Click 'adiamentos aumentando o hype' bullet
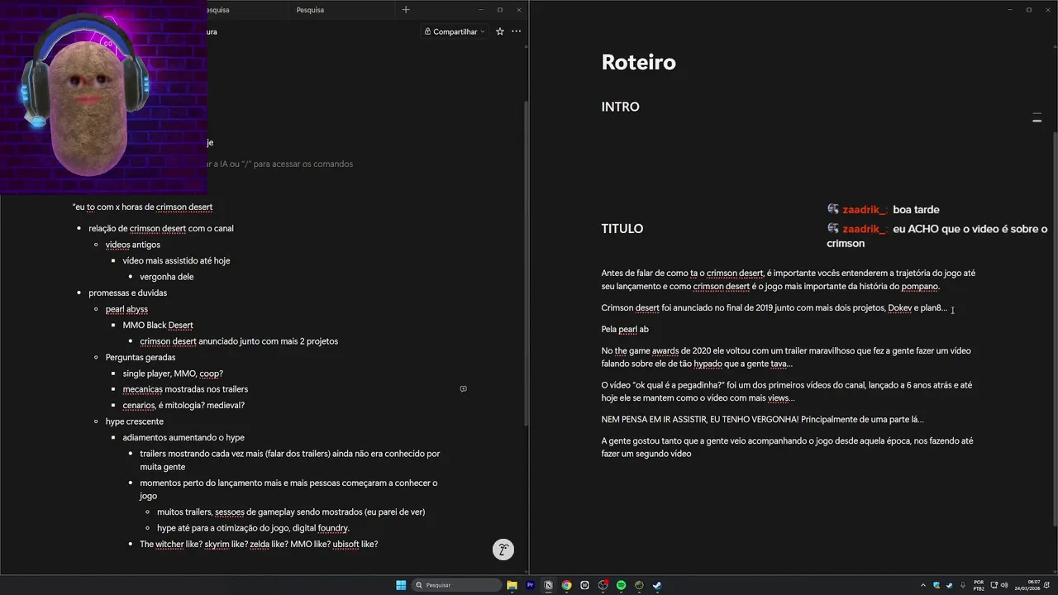The height and width of the screenshot is (595, 1058). pos(183,437)
